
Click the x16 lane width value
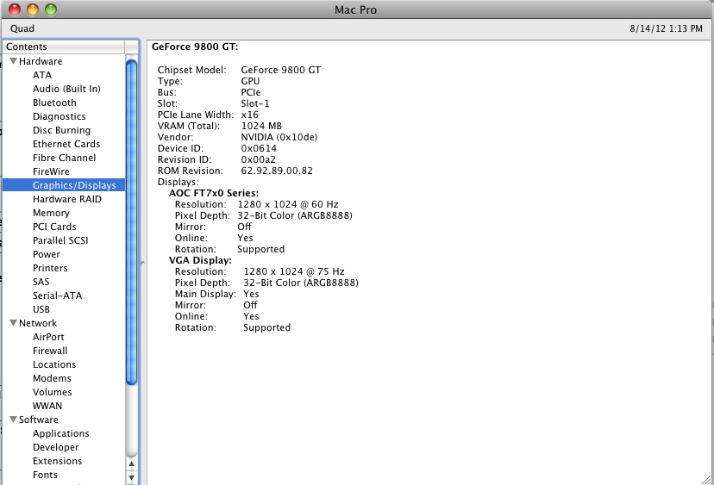pos(249,115)
